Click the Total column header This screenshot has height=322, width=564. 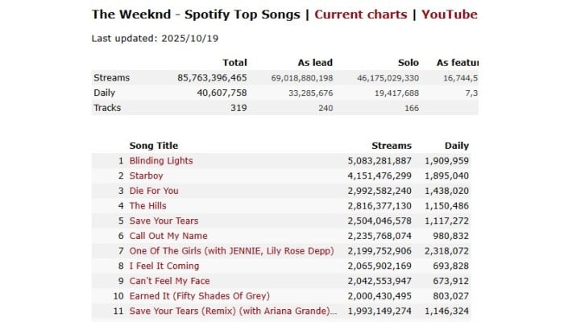[234, 63]
